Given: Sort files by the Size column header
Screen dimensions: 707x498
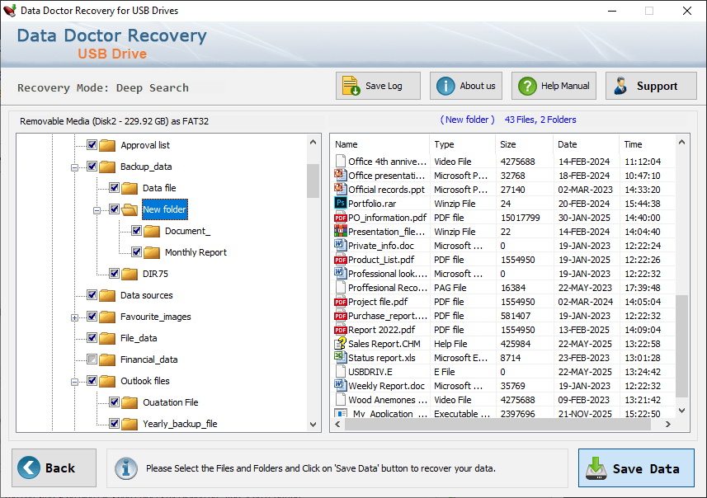Looking at the screenshot, I should pyautogui.click(x=525, y=144).
